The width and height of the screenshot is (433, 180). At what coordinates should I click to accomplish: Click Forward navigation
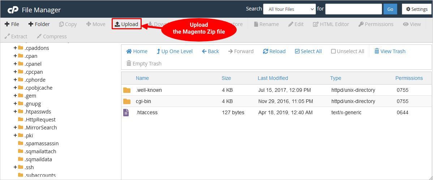[x=241, y=51]
